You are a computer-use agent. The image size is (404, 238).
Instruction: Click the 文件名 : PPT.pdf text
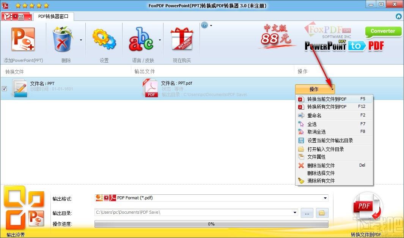click(176, 83)
